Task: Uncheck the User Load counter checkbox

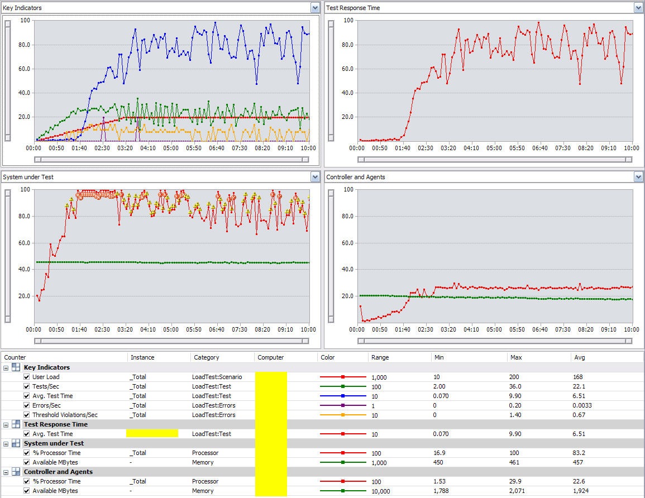Action: [x=27, y=377]
